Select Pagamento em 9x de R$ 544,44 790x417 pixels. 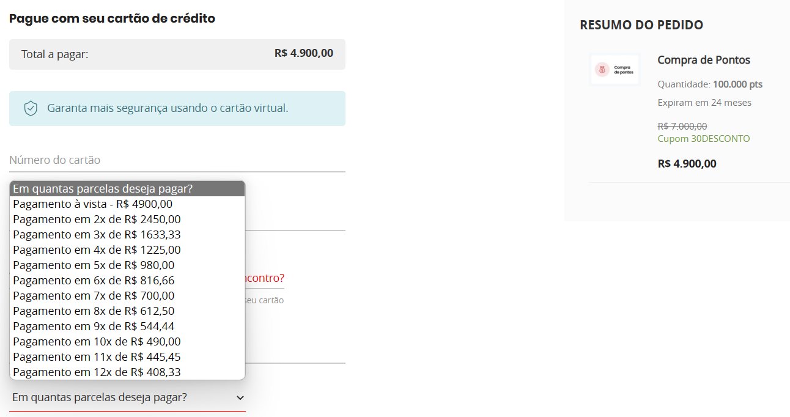click(127, 327)
